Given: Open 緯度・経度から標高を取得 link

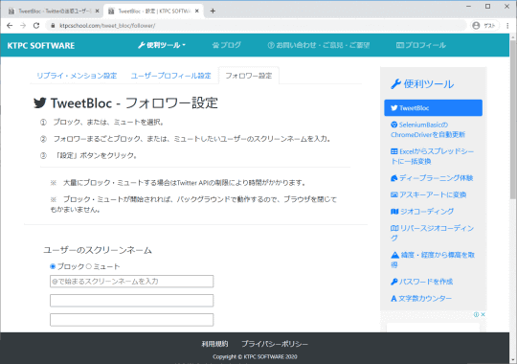Looking at the screenshot, I should click(x=433, y=260).
